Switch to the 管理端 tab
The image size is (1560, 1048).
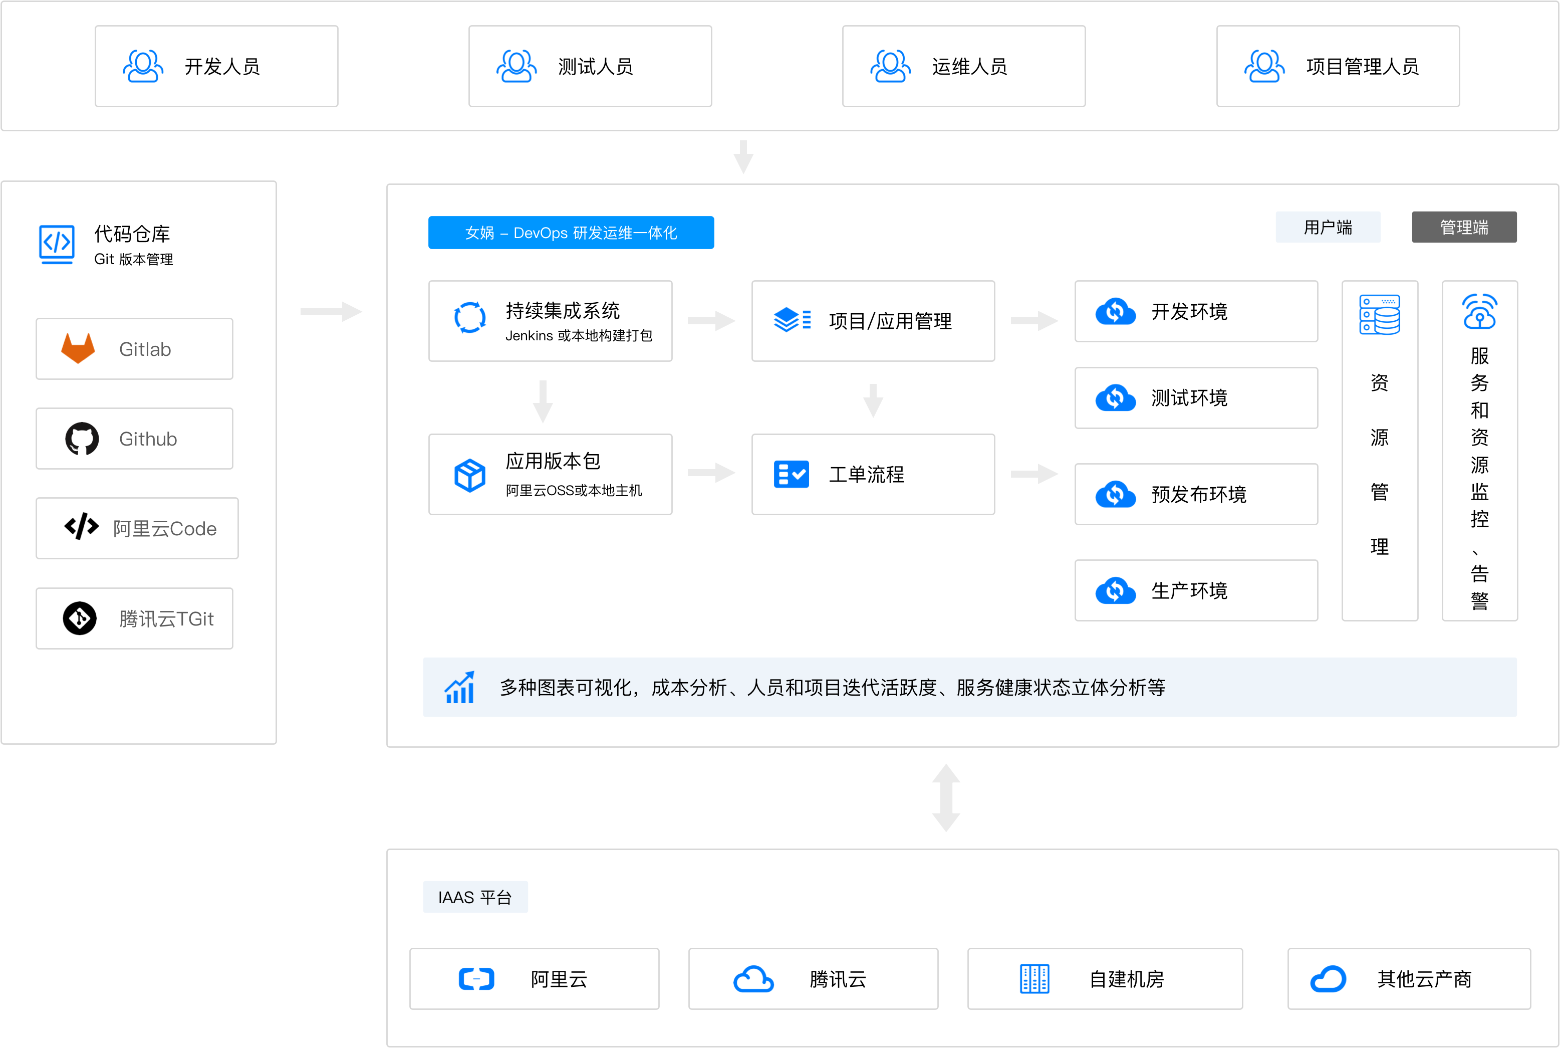(x=1463, y=227)
